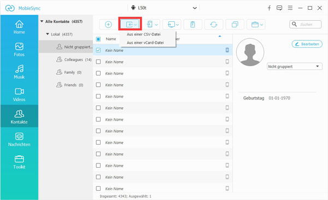Click the phone icon on the selected row
Viewport: 328px width, 200px height.
pyautogui.click(x=227, y=50)
